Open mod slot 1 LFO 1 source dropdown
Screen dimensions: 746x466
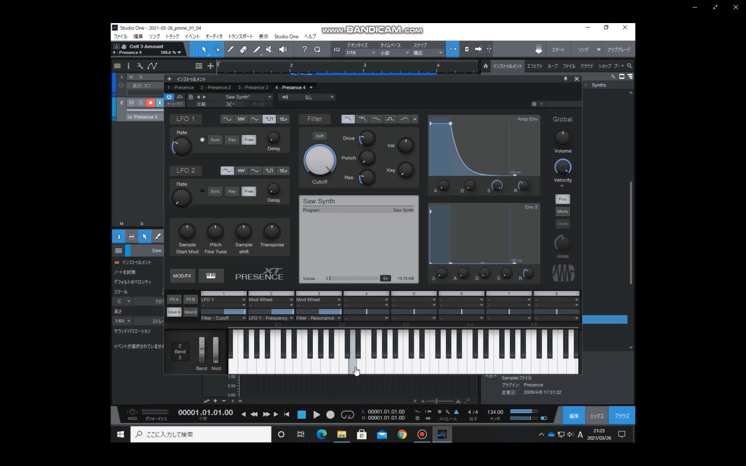click(223, 300)
